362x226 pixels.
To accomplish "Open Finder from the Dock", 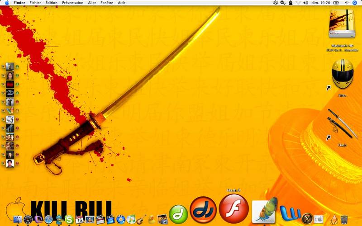I will point(18,219).
